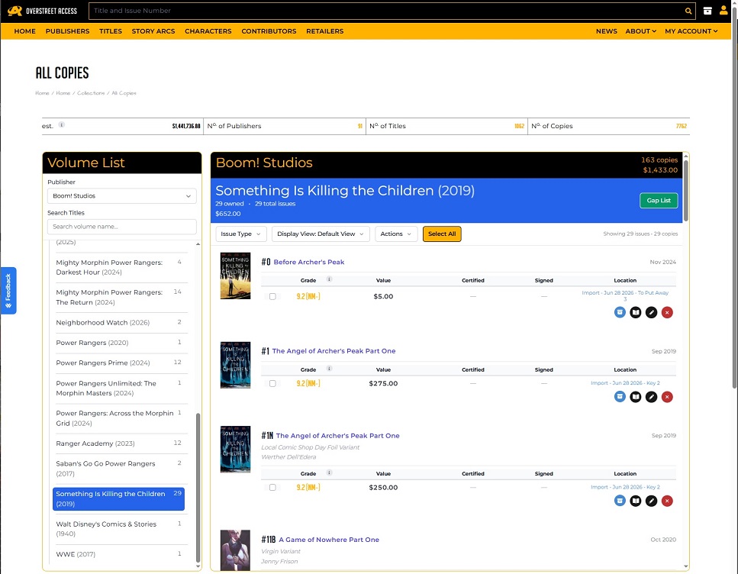Open STORY ARCS navigation item
The height and width of the screenshot is (574, 738).
[x=153, y=31]
